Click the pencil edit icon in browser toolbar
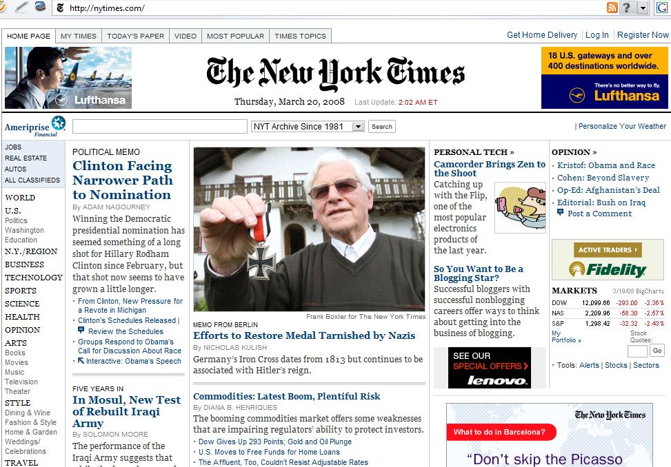This screenshot has height=467, width=671. click(x=21, y=6)
